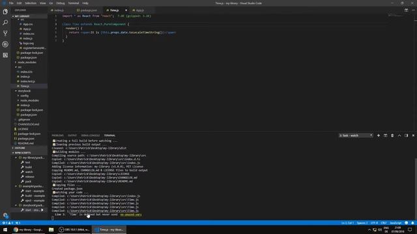The image size is (417, 234).
Task: Open the Debug view in activity bar
Action: pos(5,44)
